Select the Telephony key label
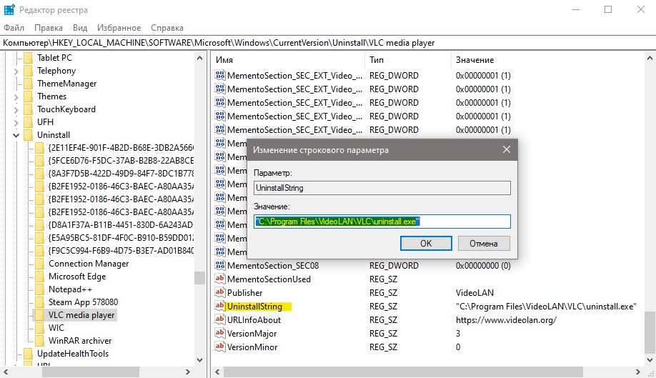Image resolution: width=656 pixels, height=378 pixels. pyautogui.click(x=56, y=71)
